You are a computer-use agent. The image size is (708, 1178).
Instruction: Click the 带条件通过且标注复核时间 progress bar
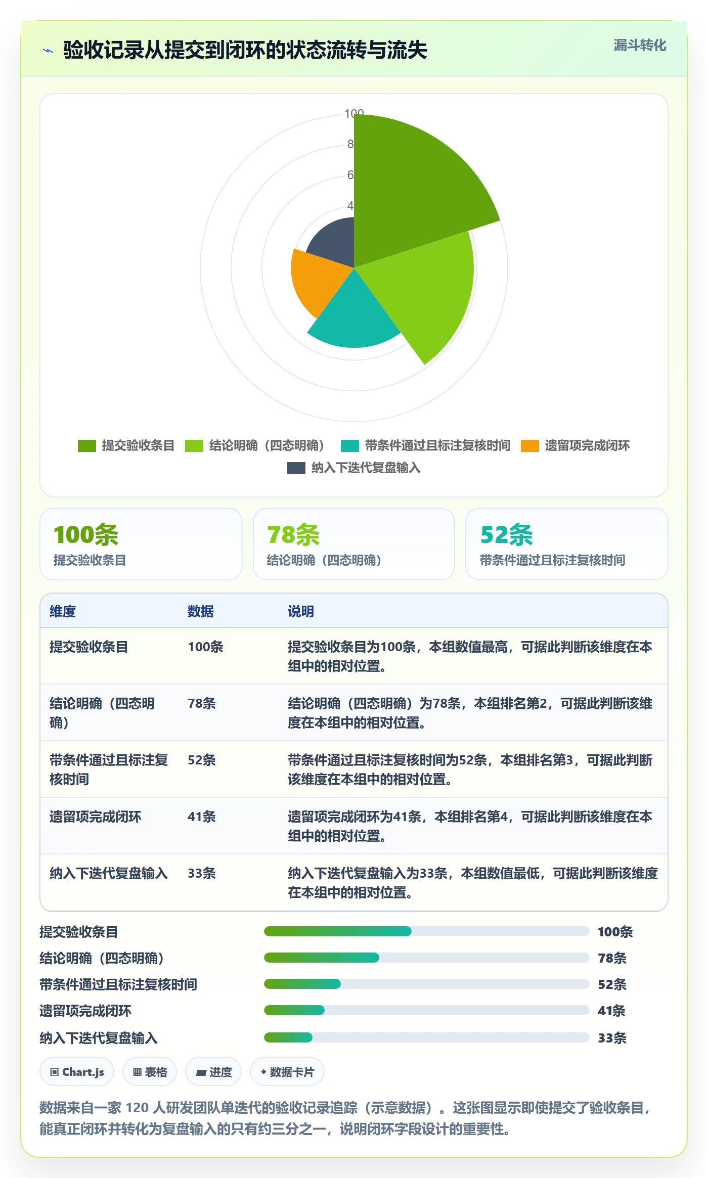click(427, 984)
